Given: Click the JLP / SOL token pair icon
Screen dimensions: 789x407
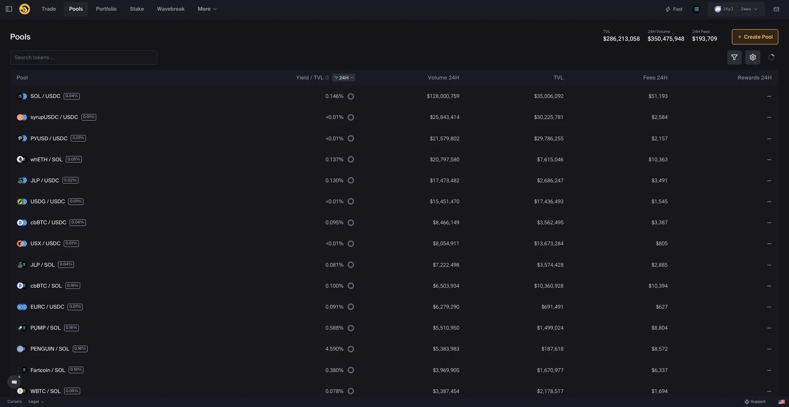Looking at the screenshot, I should point(22,265).
